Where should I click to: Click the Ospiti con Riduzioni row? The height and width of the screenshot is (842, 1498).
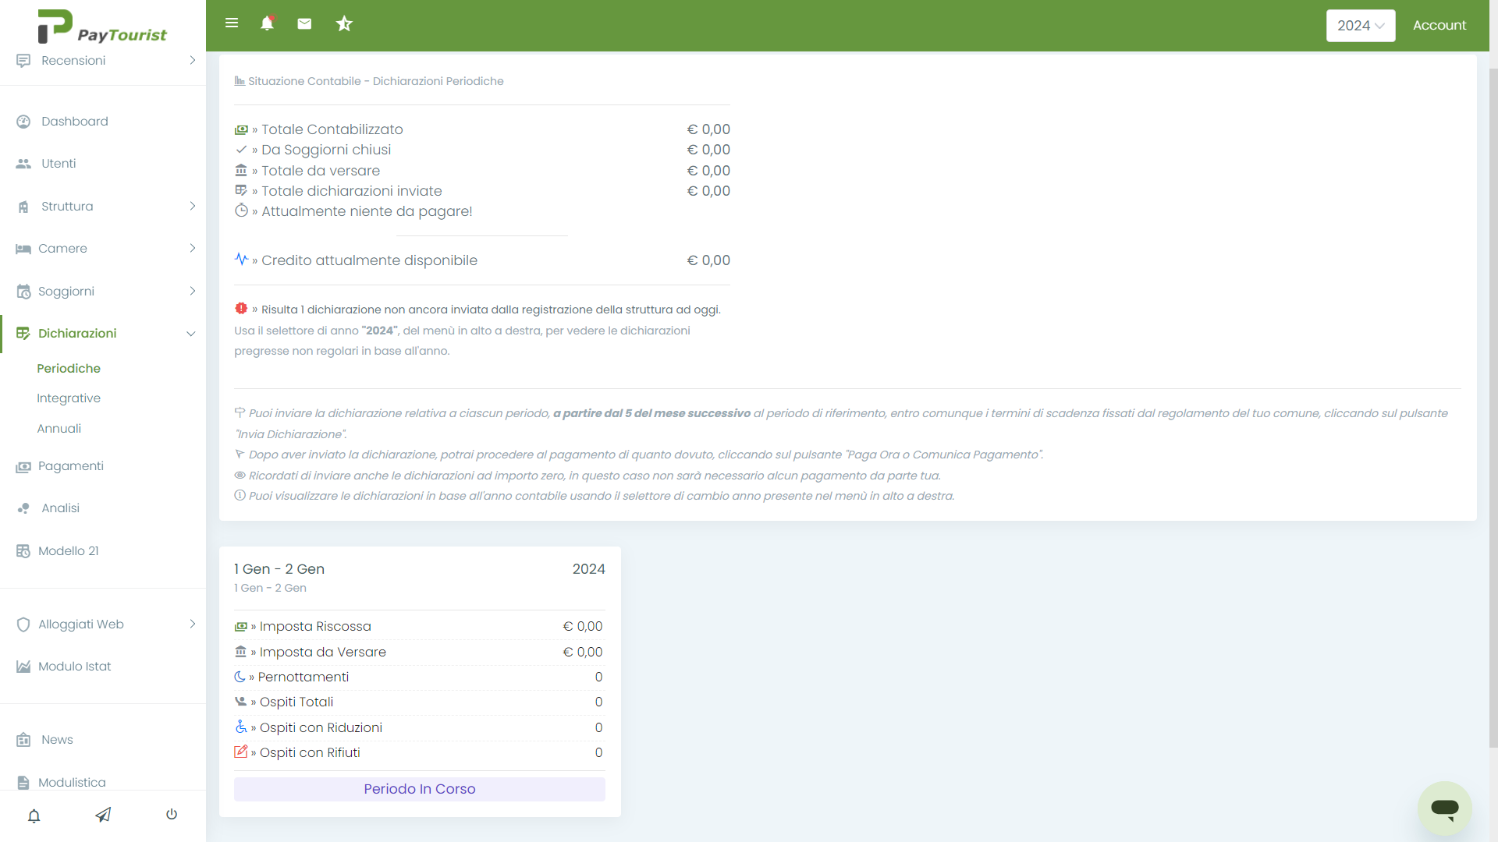(x=420, y=728)
